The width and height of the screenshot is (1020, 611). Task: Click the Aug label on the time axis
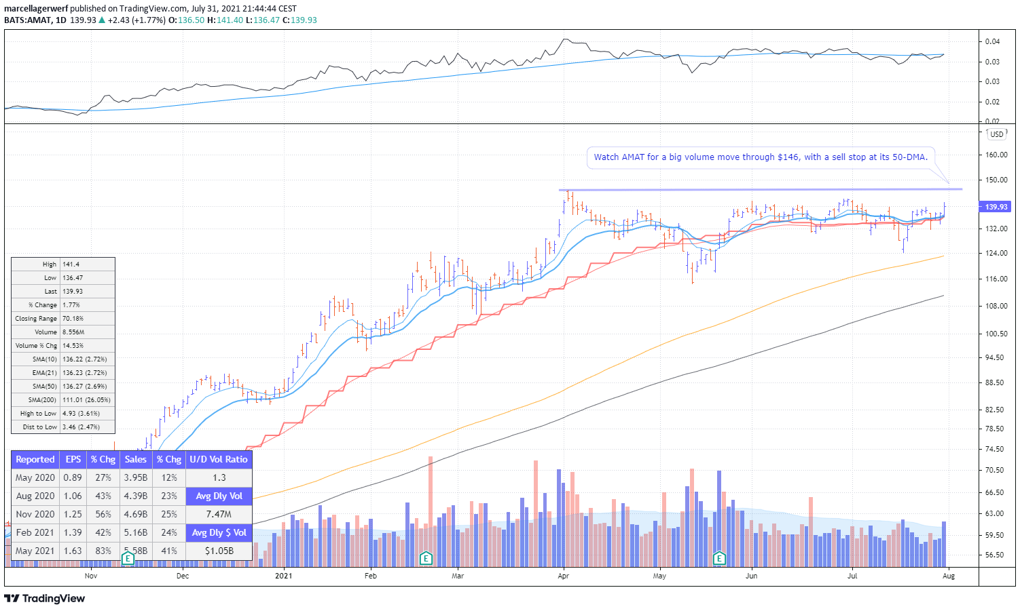(x=949, y=576)
